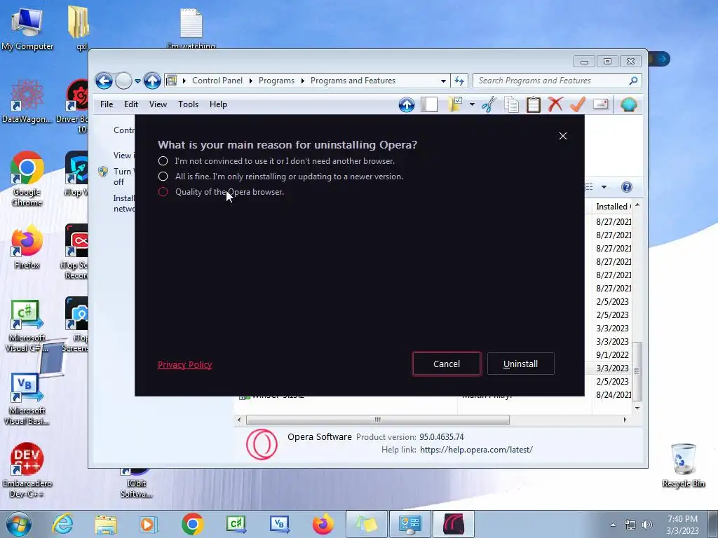Click the Cut scissors toolbar icon

click(489, 105)
